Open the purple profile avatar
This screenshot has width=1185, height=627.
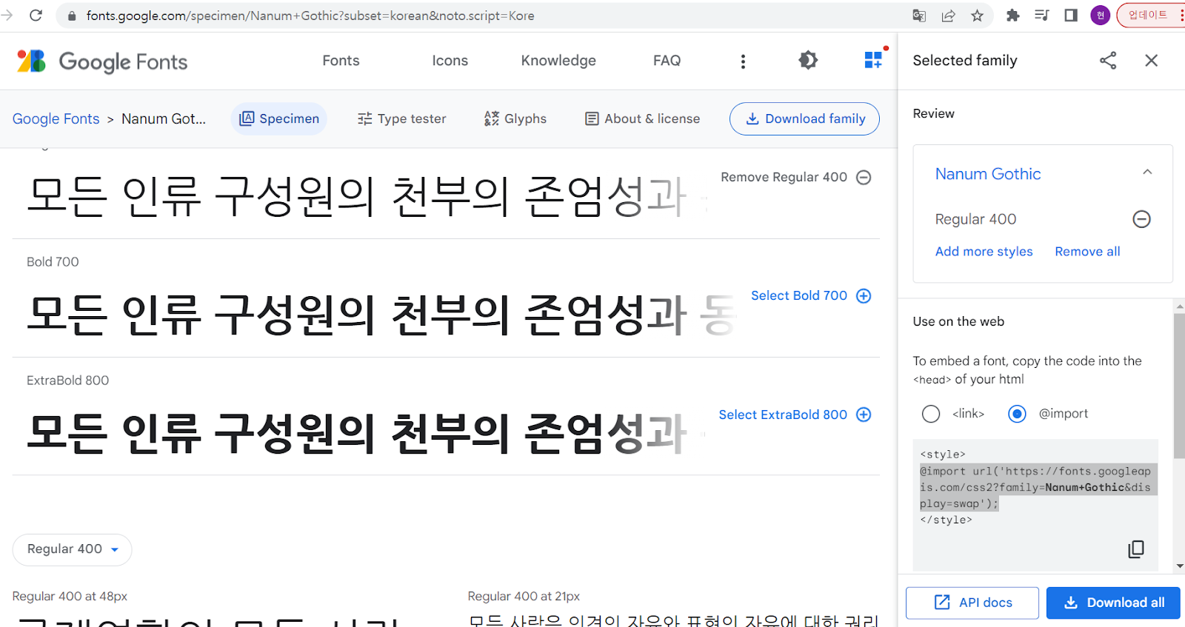[x=1100, y=16]
